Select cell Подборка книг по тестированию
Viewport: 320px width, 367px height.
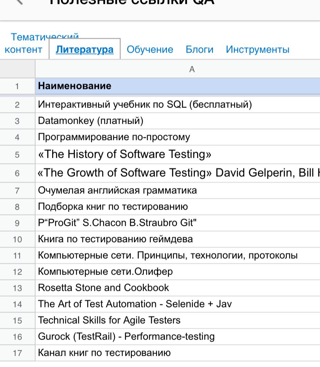pyautogui.click(x=178, y=207)
